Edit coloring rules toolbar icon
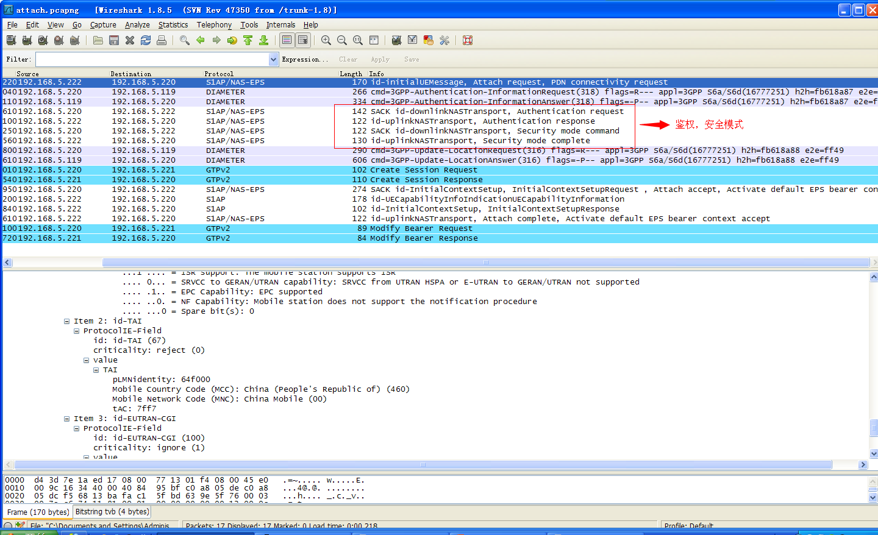 (429, 40)
